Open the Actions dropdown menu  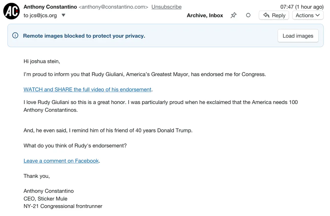point(308,15)
